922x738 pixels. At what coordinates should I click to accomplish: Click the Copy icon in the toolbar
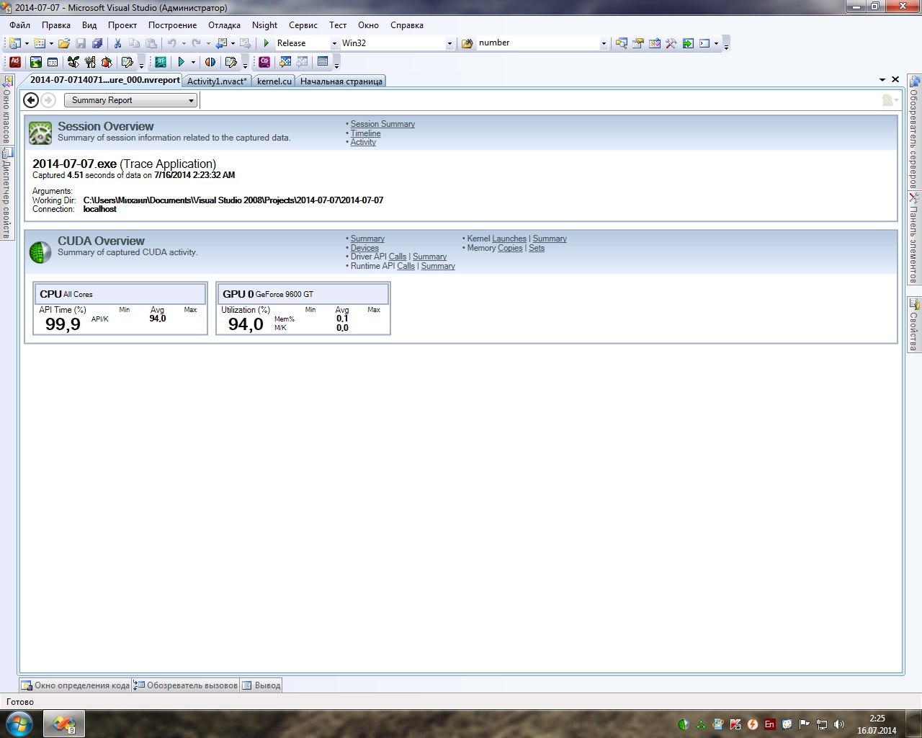[134, 43]
